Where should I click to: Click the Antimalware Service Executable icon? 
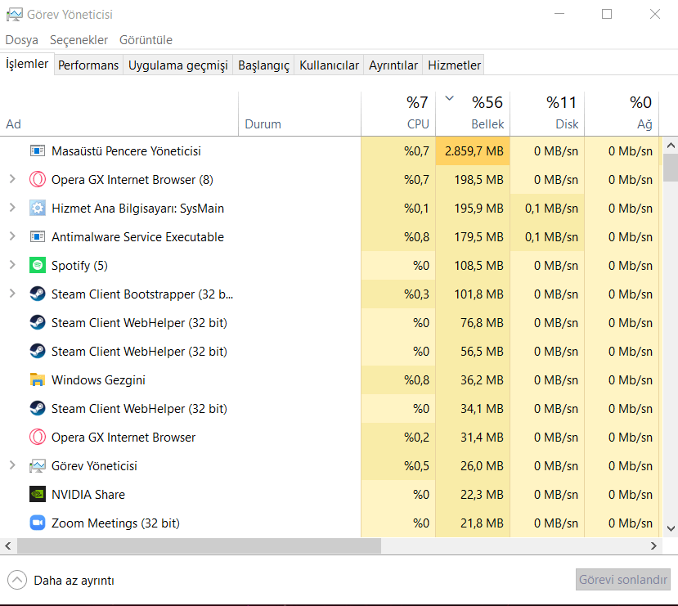pos(38,237)
